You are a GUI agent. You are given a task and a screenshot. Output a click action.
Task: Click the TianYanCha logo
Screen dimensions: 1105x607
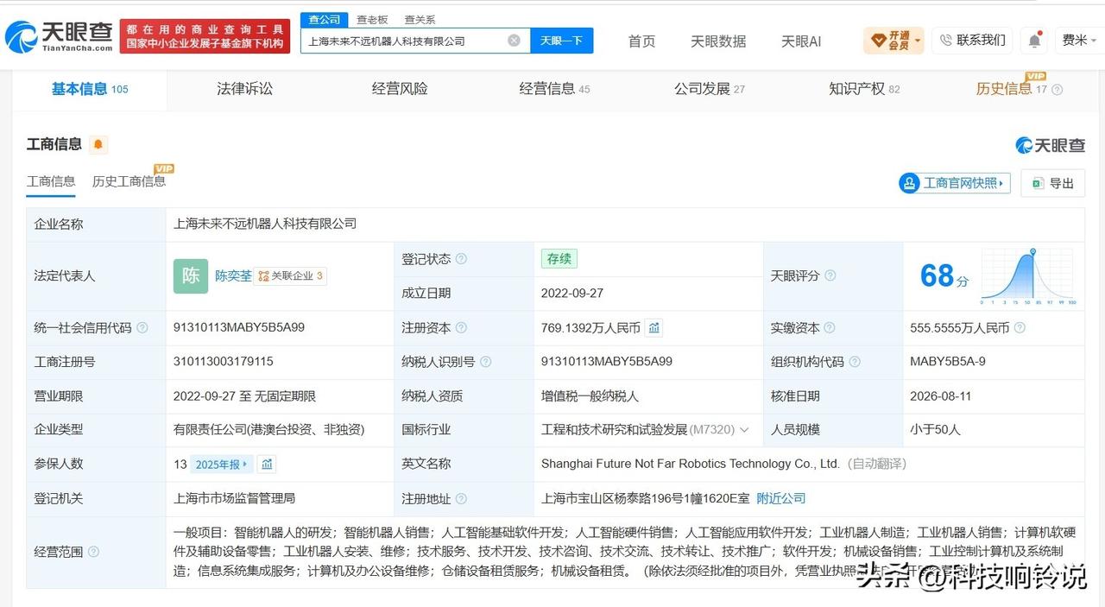(59, 37)
